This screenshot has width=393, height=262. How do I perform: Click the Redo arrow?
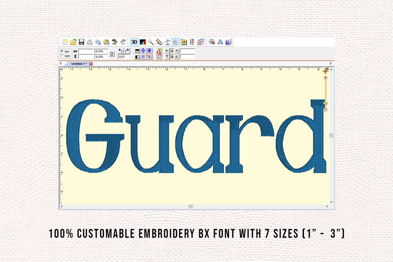(127, 50)
